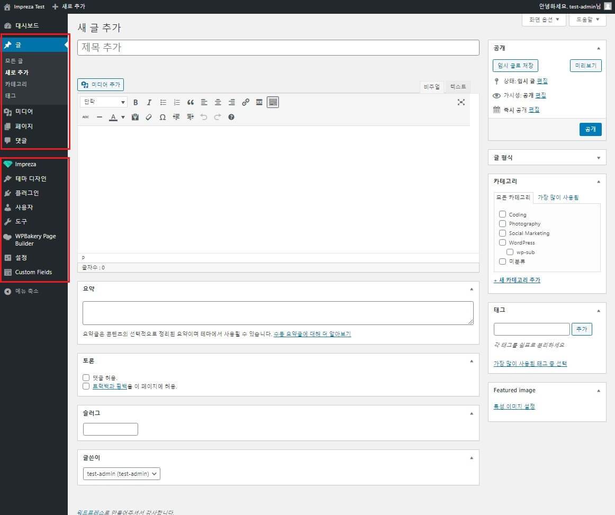The width and height of the screenshot is (615, 515).
Task: Select the 가장 많이 사용됨 category tab
Action: pos(558,197)
